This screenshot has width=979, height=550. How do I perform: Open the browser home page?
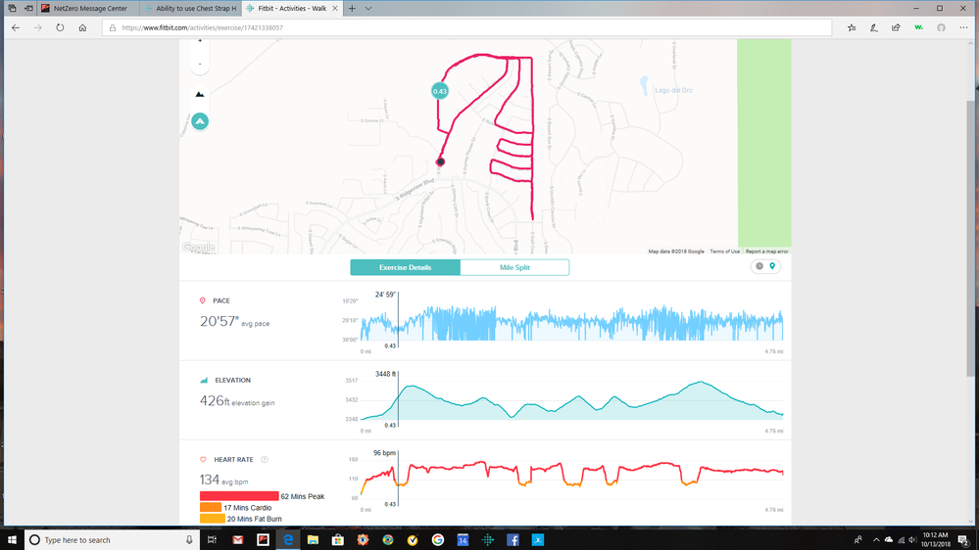[x=82, y=27]
